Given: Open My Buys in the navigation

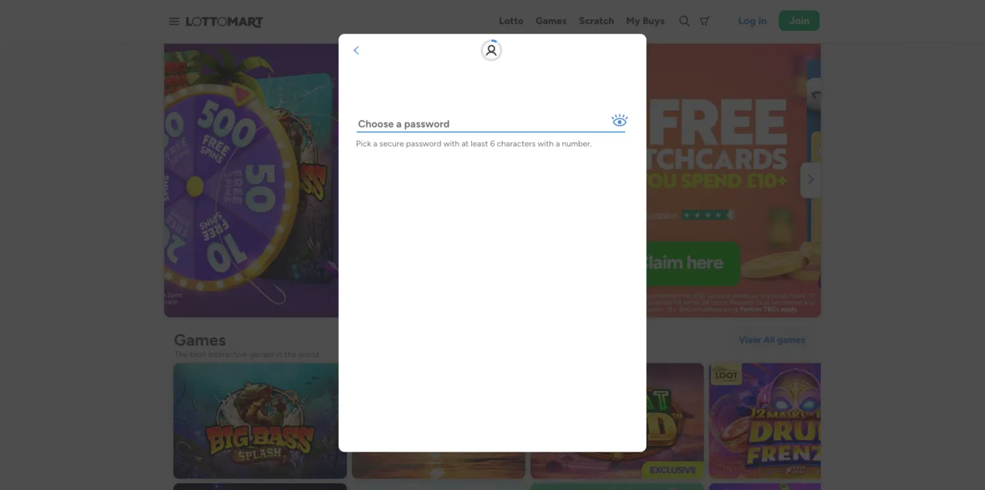Looking at the screenshot, I should pos(645,21).
